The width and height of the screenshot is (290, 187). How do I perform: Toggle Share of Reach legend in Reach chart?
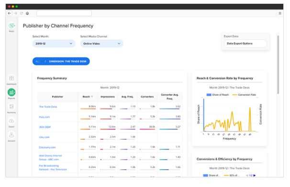218,95
